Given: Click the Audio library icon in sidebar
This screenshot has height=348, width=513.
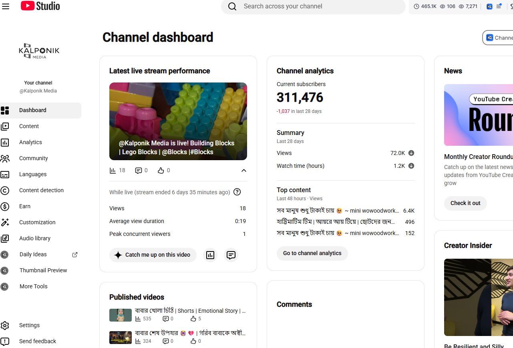Looking at the screenshot, I should coord(5,239).
